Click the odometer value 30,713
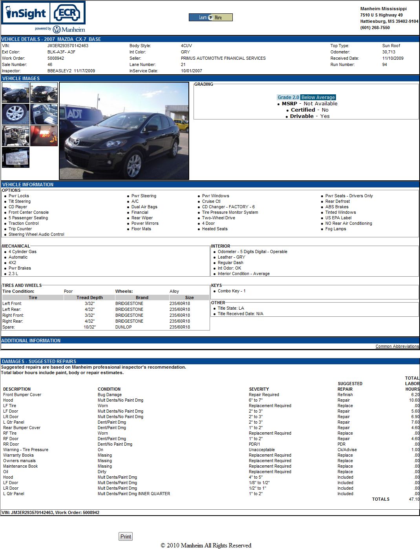 [389, 52]
